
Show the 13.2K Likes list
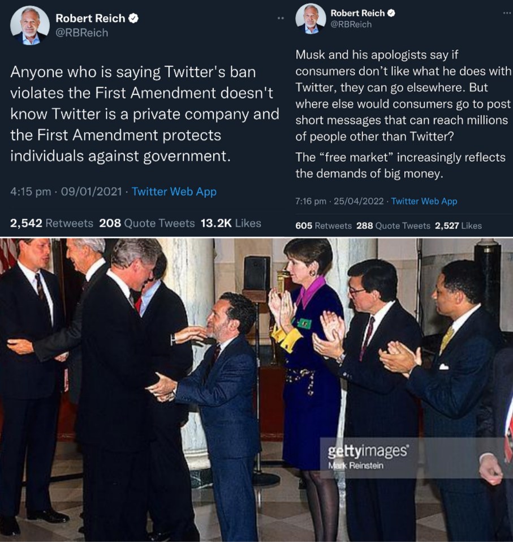pyautogui.click(x=231, y=223)
